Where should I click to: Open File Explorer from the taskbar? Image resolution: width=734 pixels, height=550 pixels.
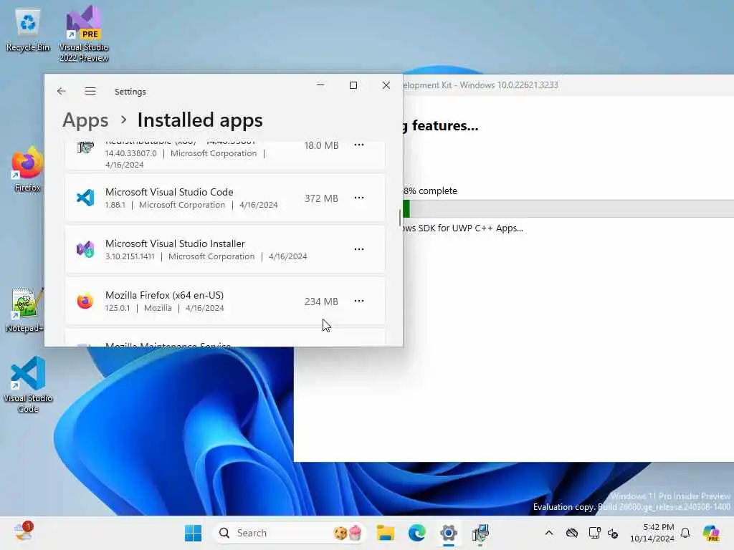click(x=385, y=533)
